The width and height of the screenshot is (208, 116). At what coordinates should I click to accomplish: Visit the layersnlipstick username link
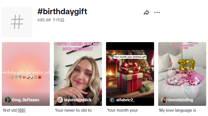(x=78, y=100)
